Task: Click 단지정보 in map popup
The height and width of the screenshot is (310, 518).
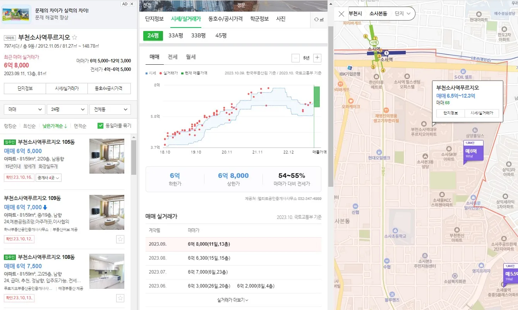Action: (x=451, y=114)
